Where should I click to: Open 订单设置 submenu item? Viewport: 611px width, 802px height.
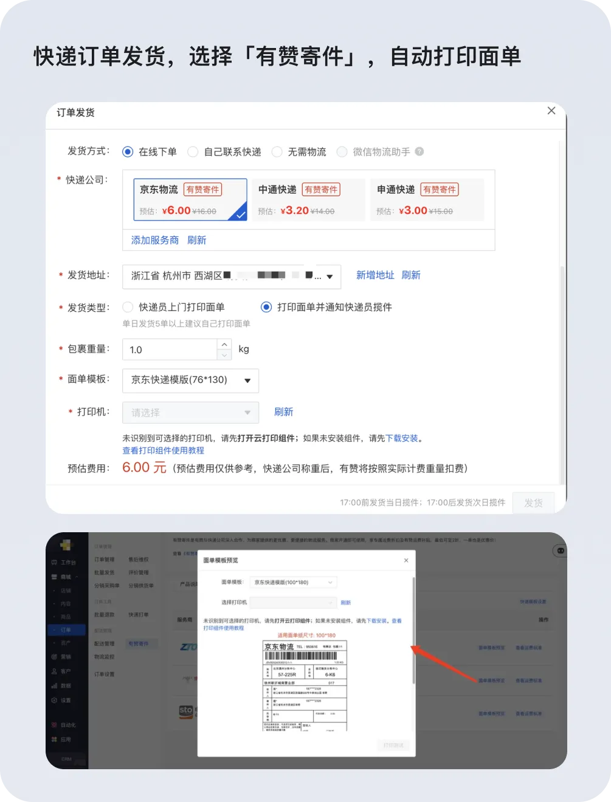point(105,674)
